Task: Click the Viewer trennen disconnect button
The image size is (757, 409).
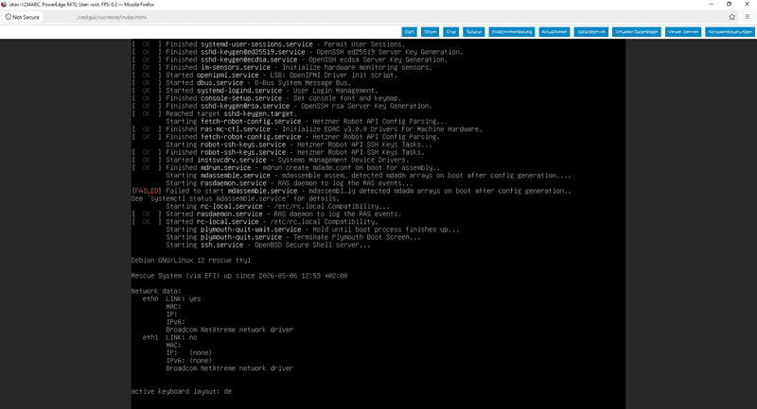Action: pos(683,32)
